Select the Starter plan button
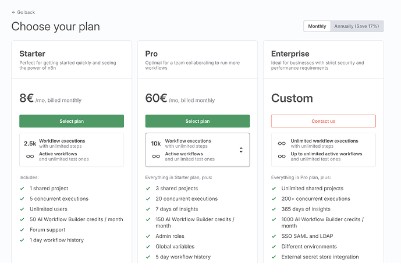401x263 pixels. point(72,121)
